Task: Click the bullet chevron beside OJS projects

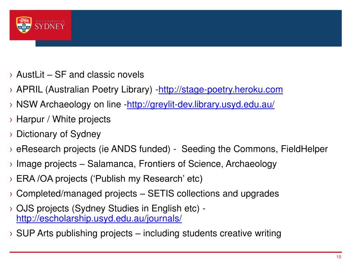Action: click(11, 209)
